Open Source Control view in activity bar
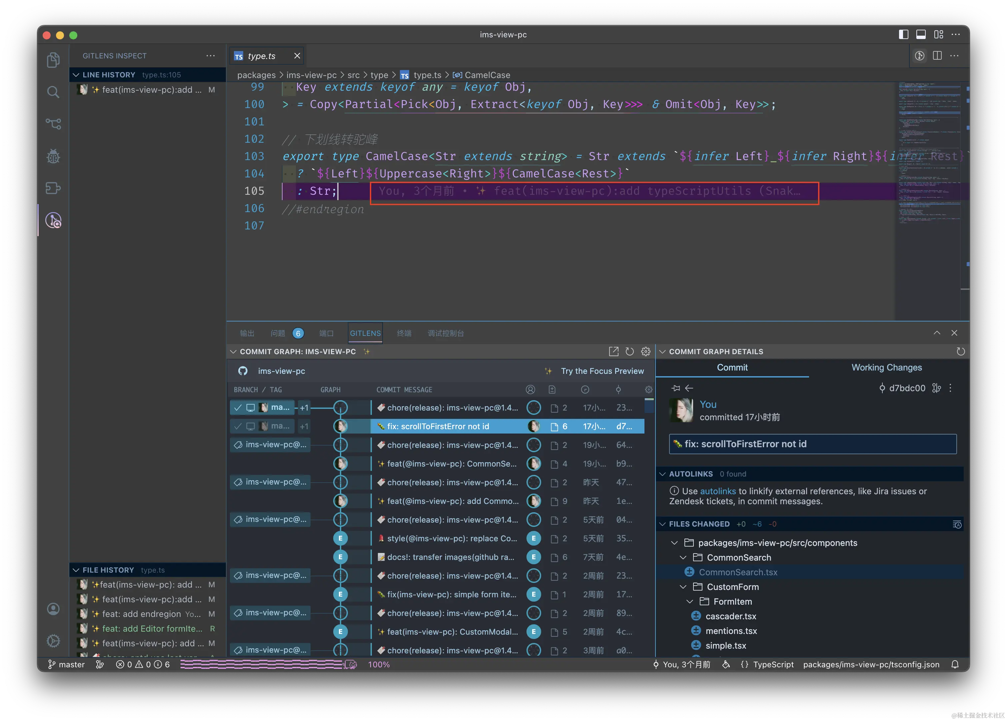This screenshot has height=721, width=1007. click(53, 123)
